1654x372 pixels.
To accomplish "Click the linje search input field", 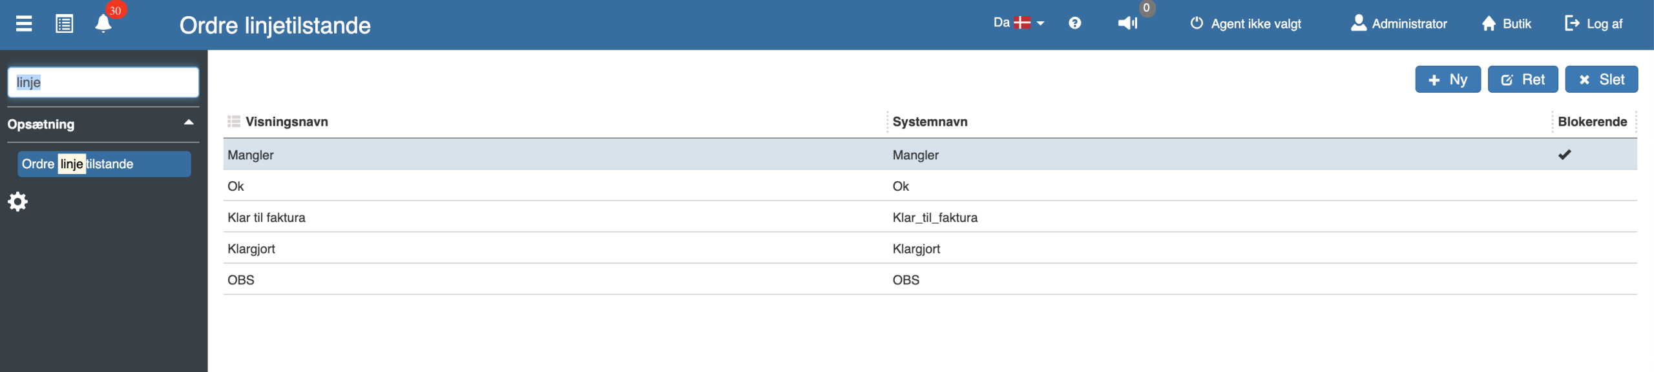I will pyautogui.click(x=103, y=83).
